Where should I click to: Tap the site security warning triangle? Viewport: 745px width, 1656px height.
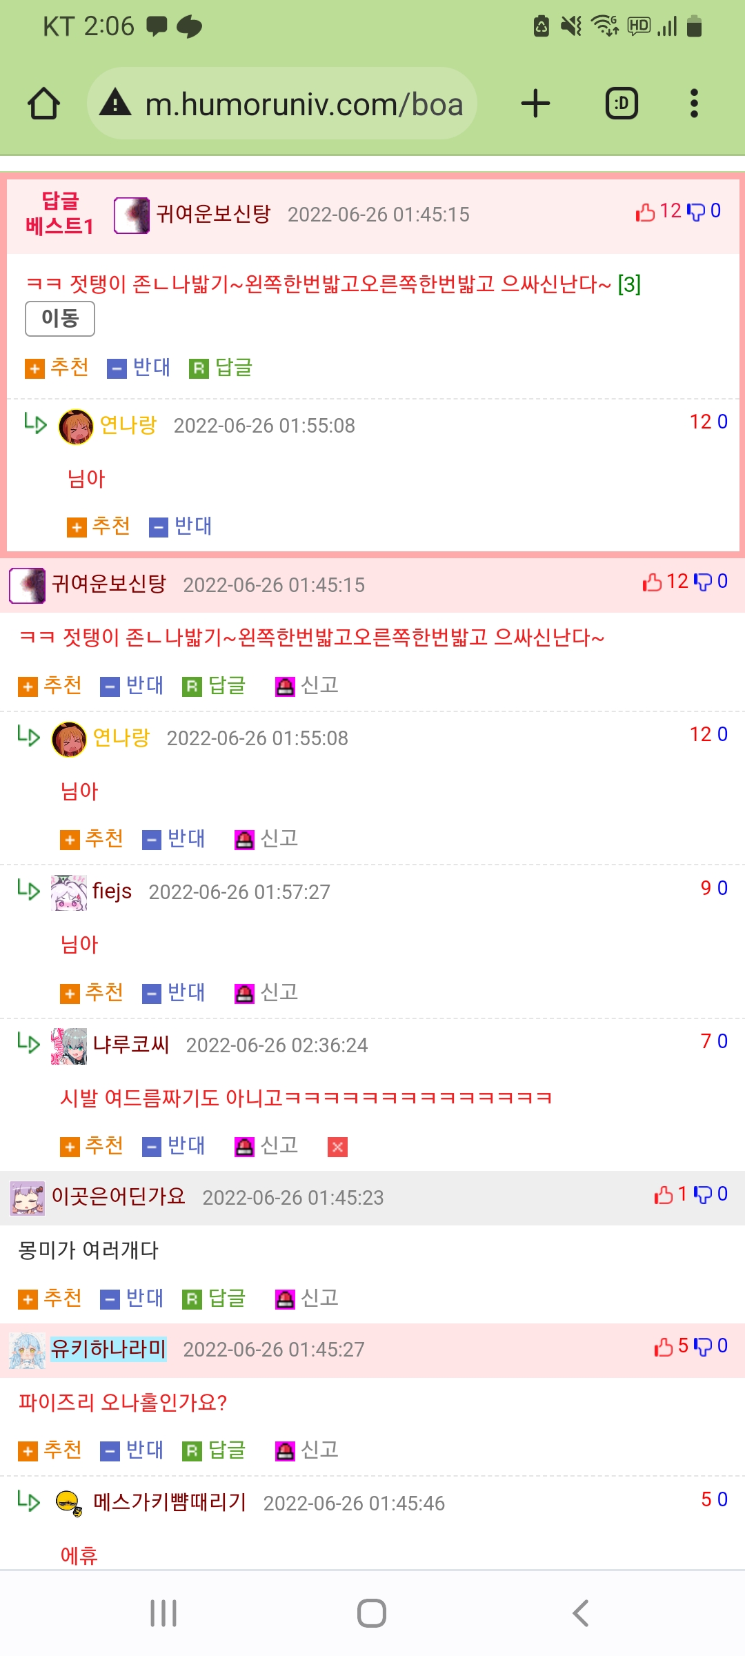[115, 102]
